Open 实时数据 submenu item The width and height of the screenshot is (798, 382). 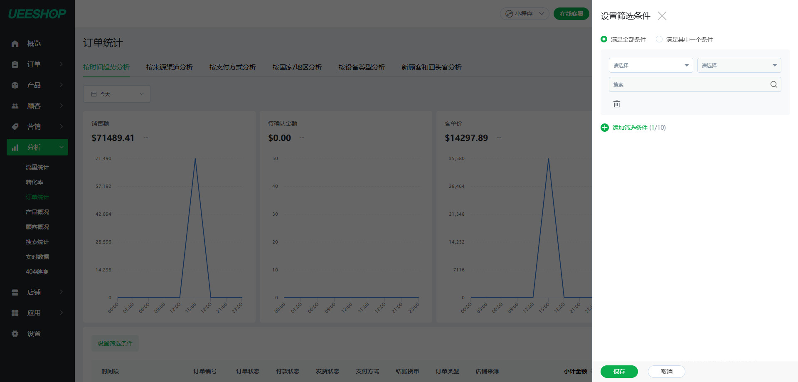(37, 257)
